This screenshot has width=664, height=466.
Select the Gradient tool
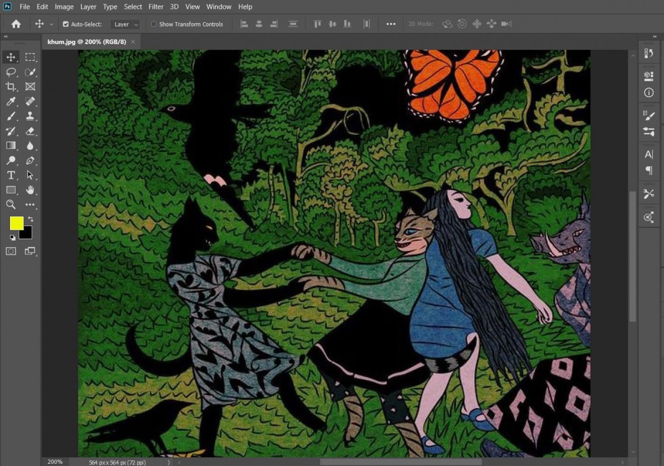point(11,145)
